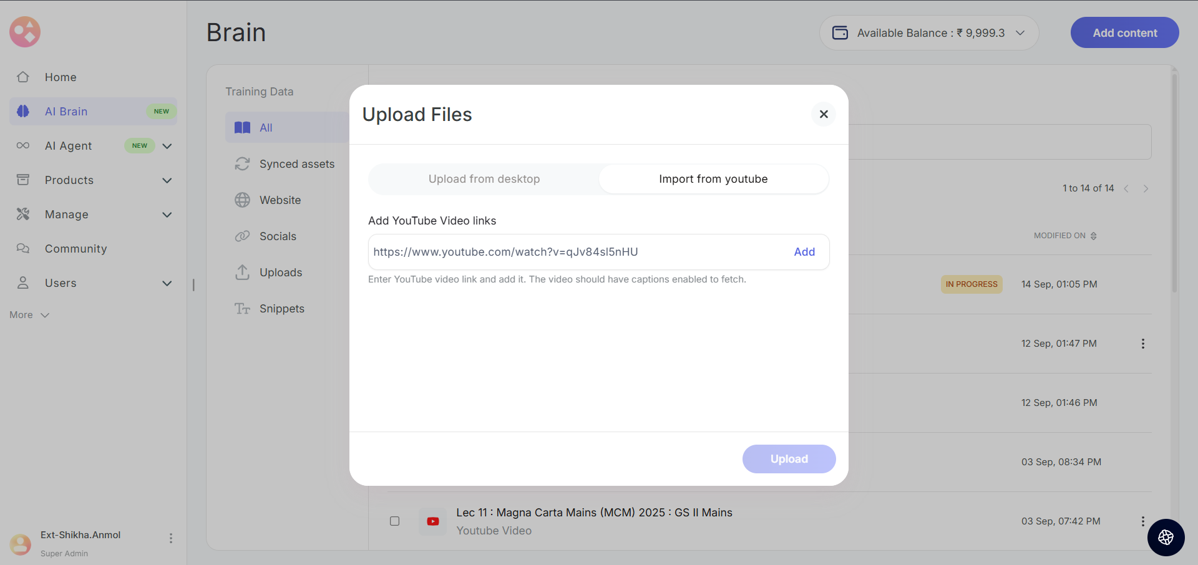Click the "03 Sep, 08:34 PM" date cell
This screenshot has width=1198, height=565.
pos(1061,462)
